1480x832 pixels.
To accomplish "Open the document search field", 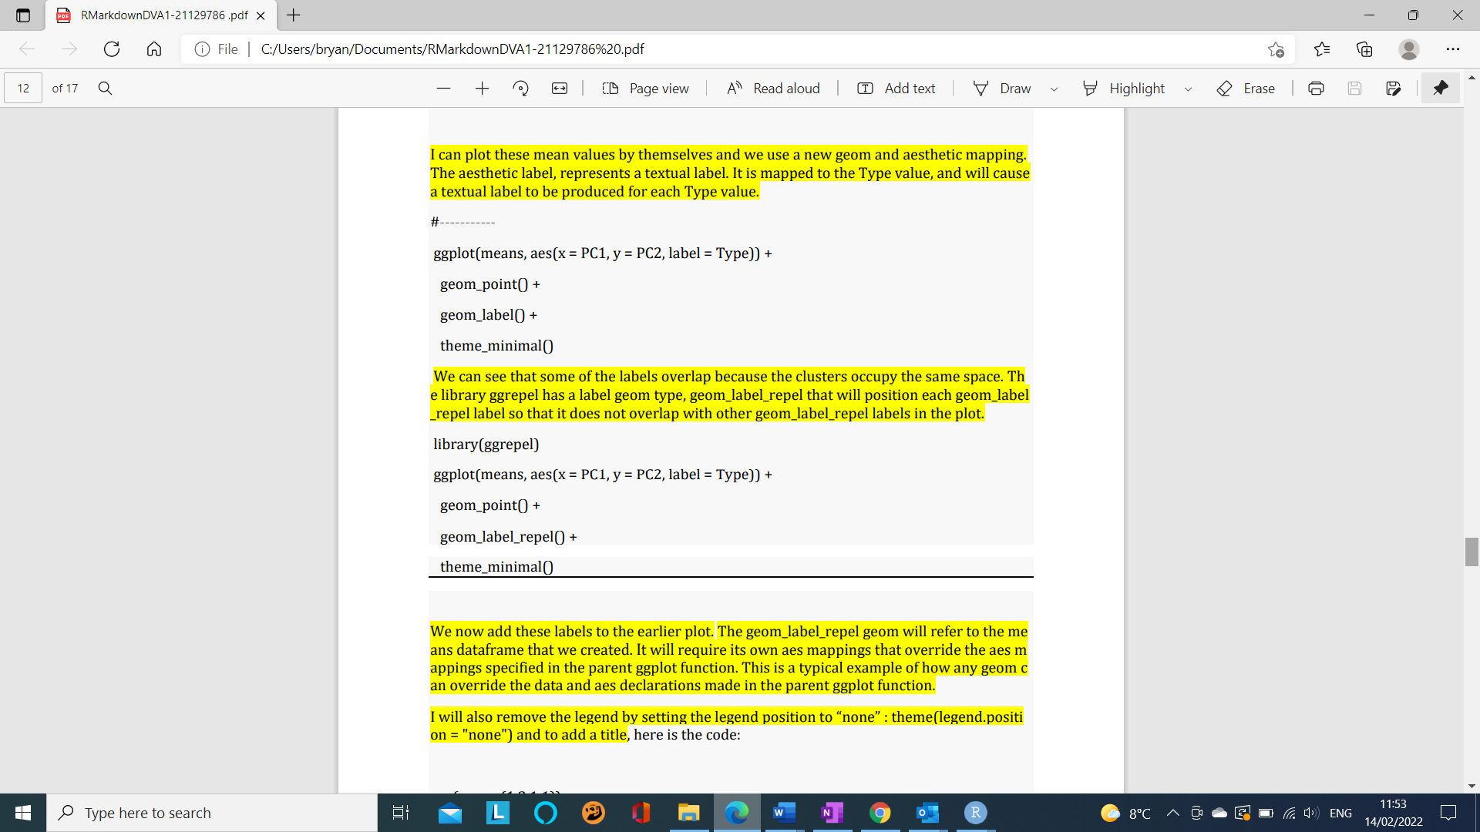I will click(x=105, y=88).
